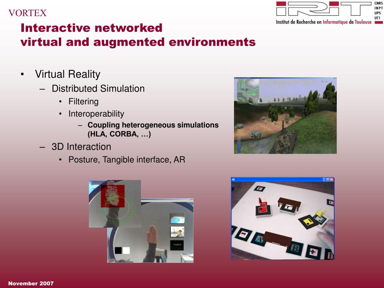
Task: Click the person thumbnail in posture interface
Action: 177,232
